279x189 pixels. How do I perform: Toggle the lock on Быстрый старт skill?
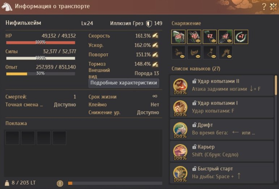pos(194,168)
